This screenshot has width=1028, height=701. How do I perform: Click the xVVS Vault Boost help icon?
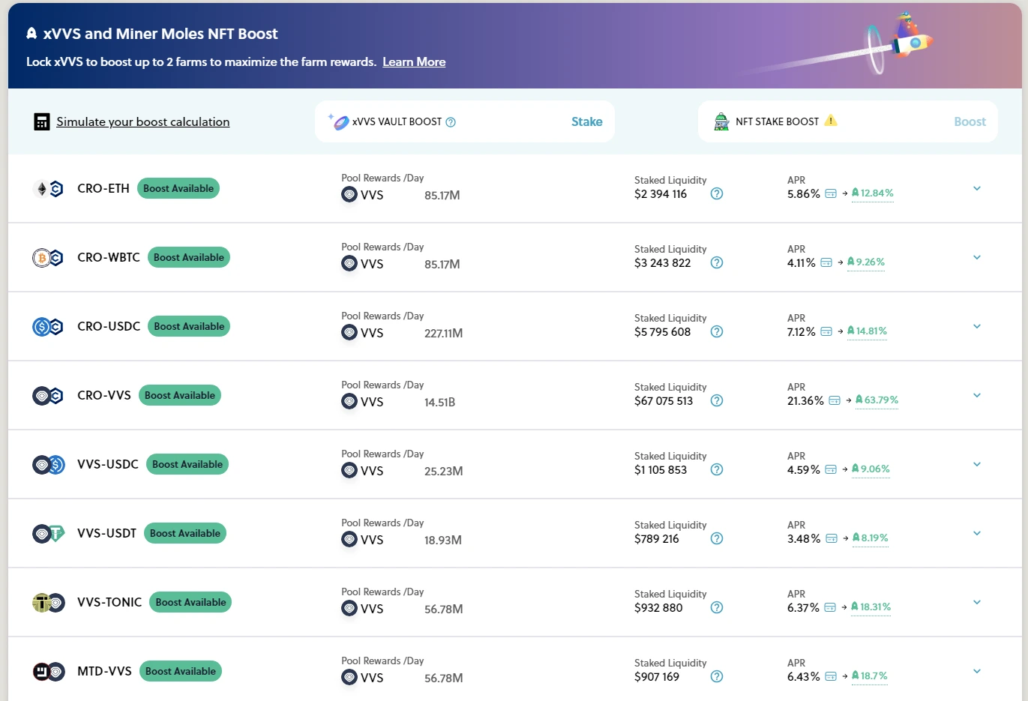(451, 122)
